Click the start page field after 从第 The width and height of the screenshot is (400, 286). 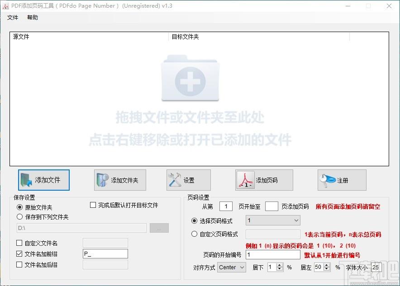tap(226, 206)
